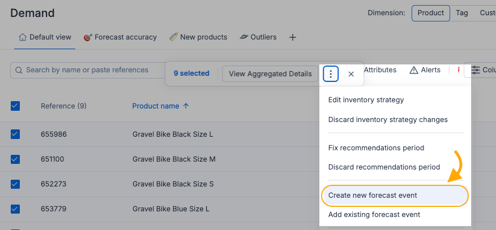Toggle the select-all header checkbox
Viewport: 496px width, 230px height.
[15, 106]
